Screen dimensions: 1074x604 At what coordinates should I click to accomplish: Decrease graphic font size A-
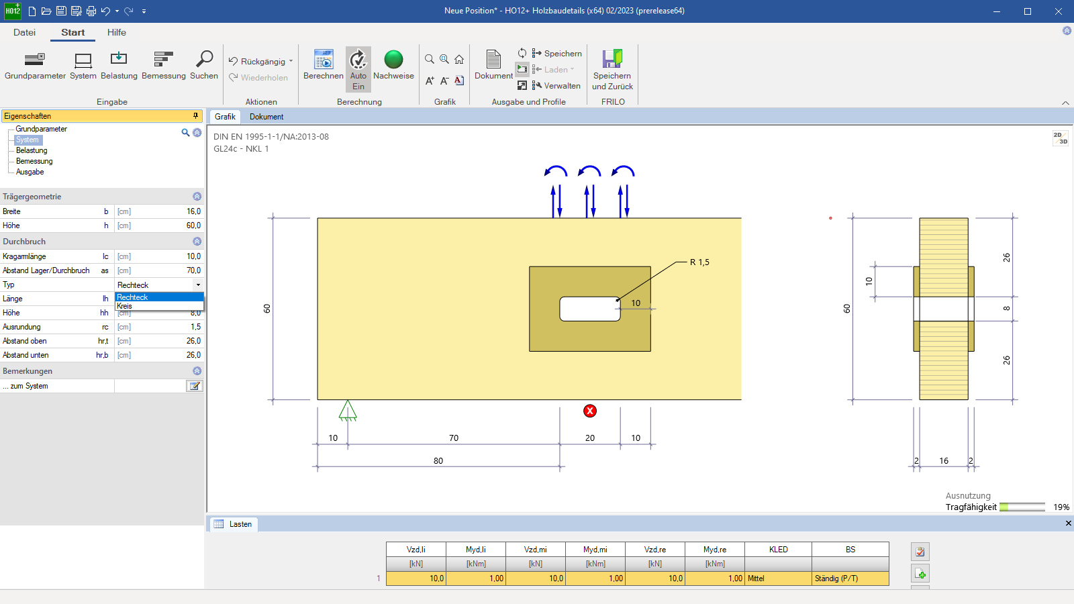coord(444,81)
